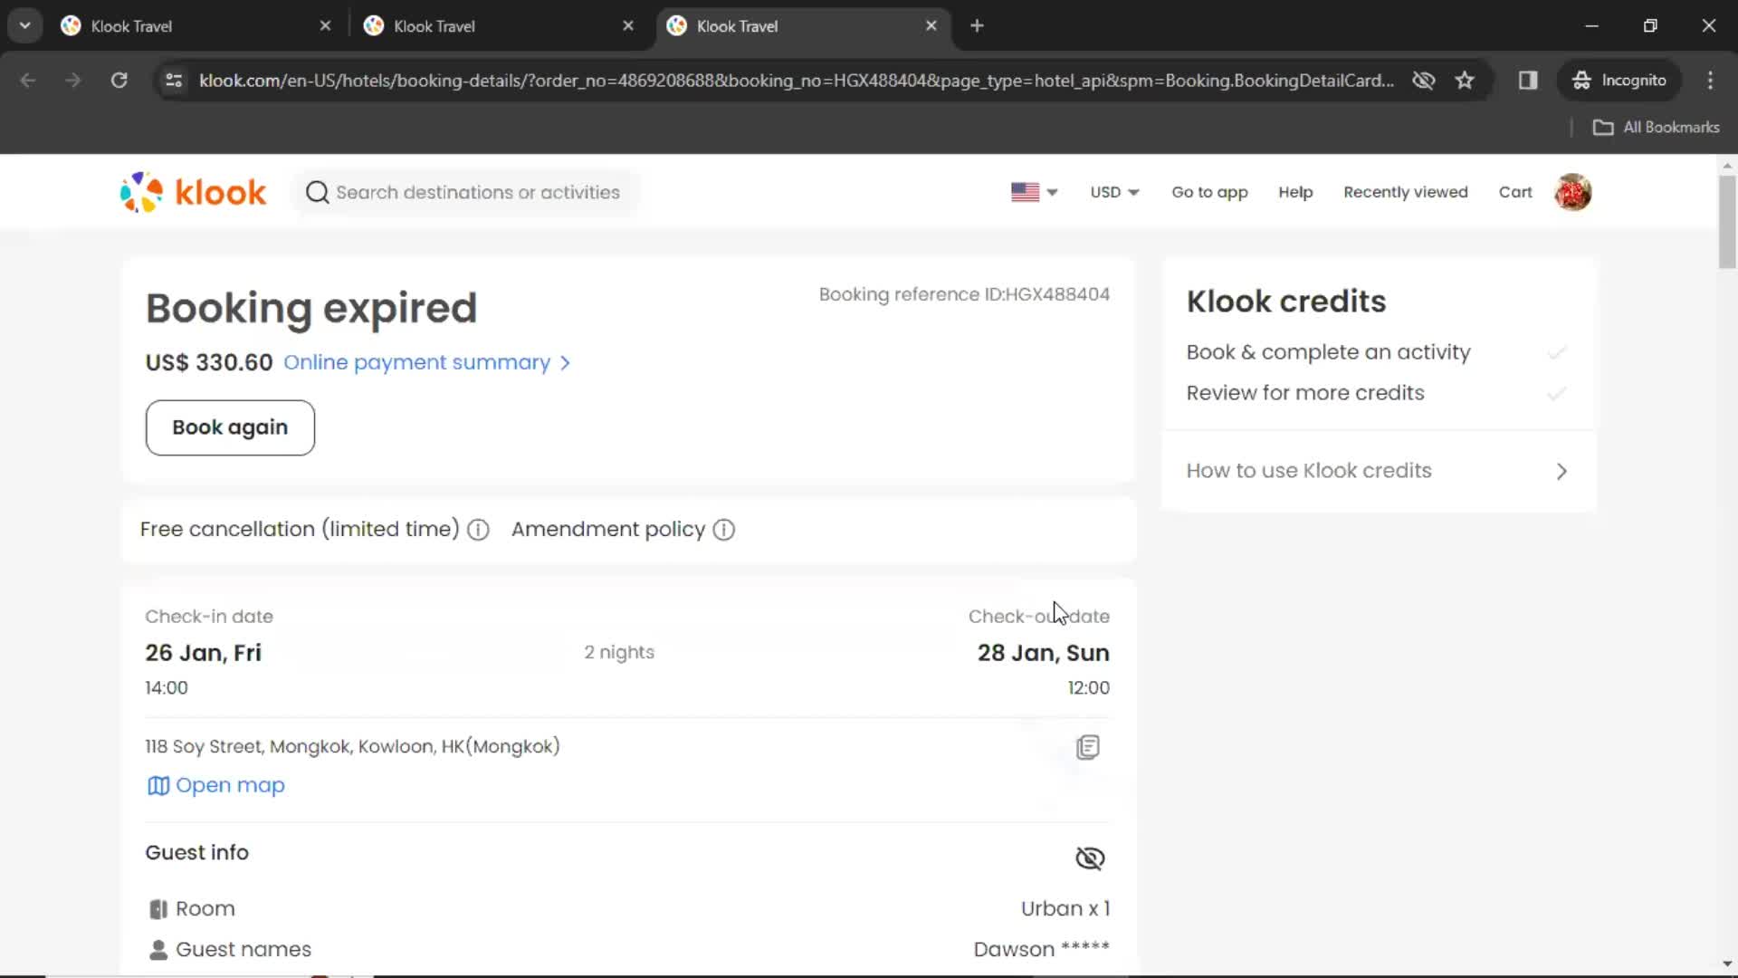Open map for 118 Soy Street location
The image size is (1738, 978).
pyautogui.click(x=215, y=784)
